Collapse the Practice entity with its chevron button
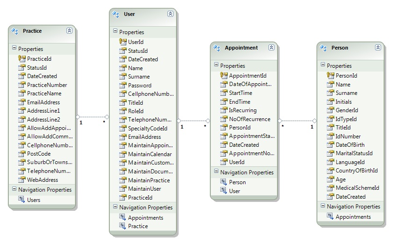This screenshot has height=244, width=397. [69, 31]
